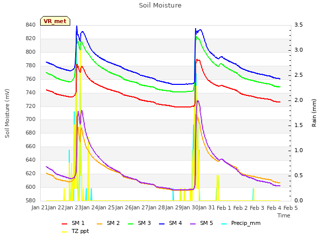Click the purple SM 5 legend swatch
The height and width of the screenshot is (241, 321).
click(193, 224)
